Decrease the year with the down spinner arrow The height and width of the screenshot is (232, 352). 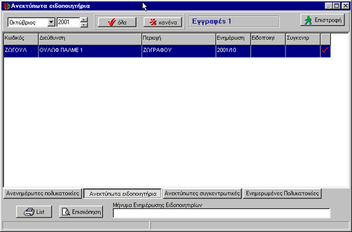(x=84, y=25)
